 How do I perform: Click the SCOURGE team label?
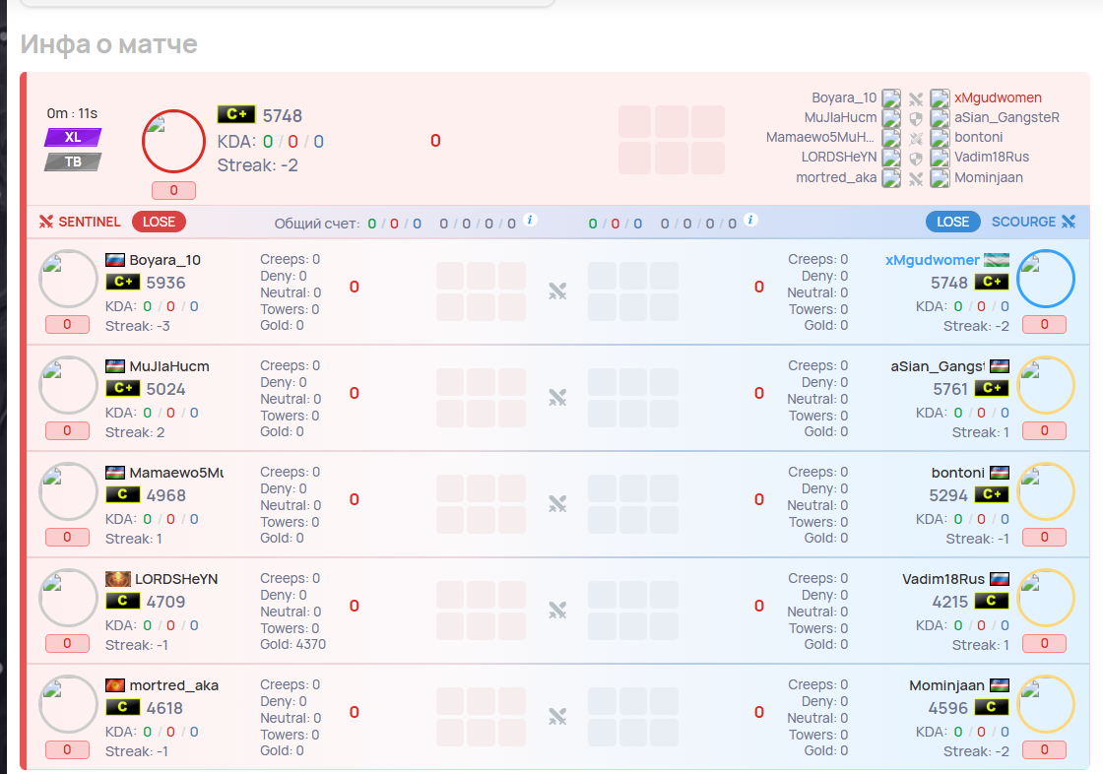[x=1023, y=222]
